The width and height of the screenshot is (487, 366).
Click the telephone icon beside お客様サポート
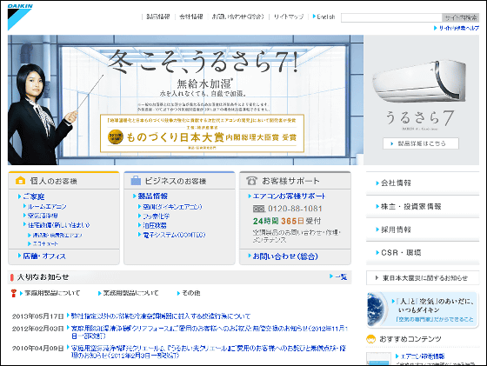click(x=251, y=181)
